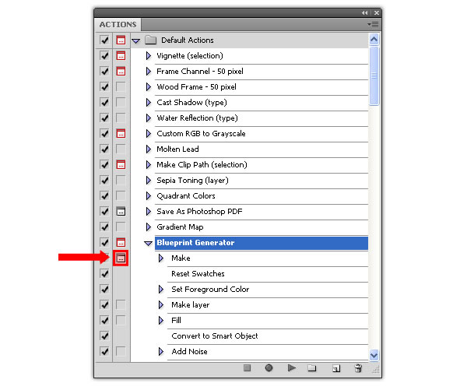Screen dimensions: 467x390
Task: Click the Begin recording circle button
Action: click(x=269, y=368)
